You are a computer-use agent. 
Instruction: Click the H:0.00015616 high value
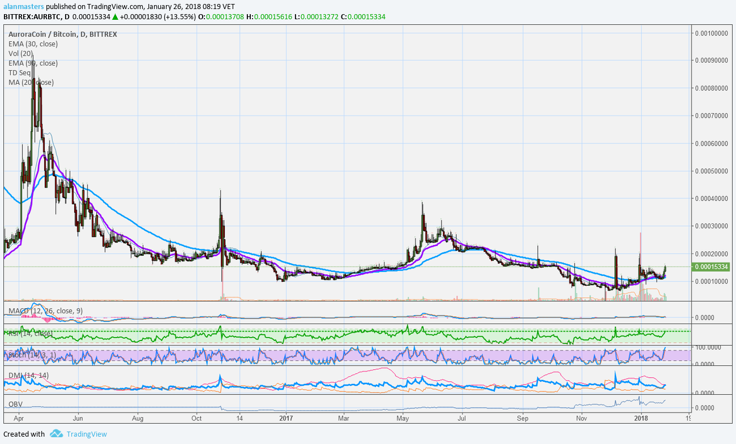pyautogui.click(x=269, y=17)
